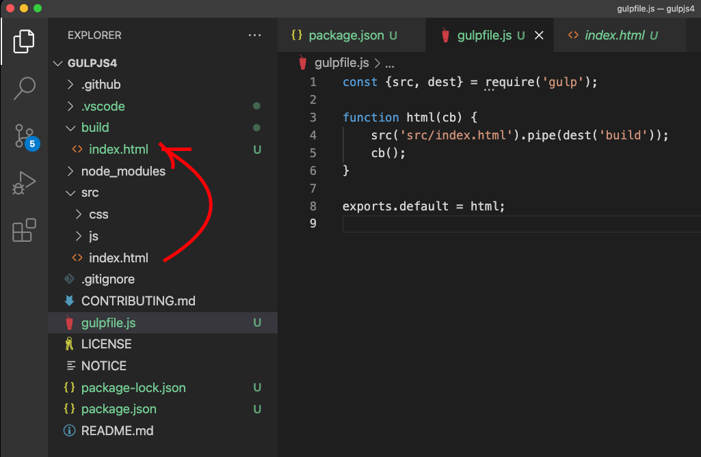This screenshot has height=457, width=701.
Task: Click the gulp cup icon beside gulpfile.js in tree
Action: tap(69, 322)
